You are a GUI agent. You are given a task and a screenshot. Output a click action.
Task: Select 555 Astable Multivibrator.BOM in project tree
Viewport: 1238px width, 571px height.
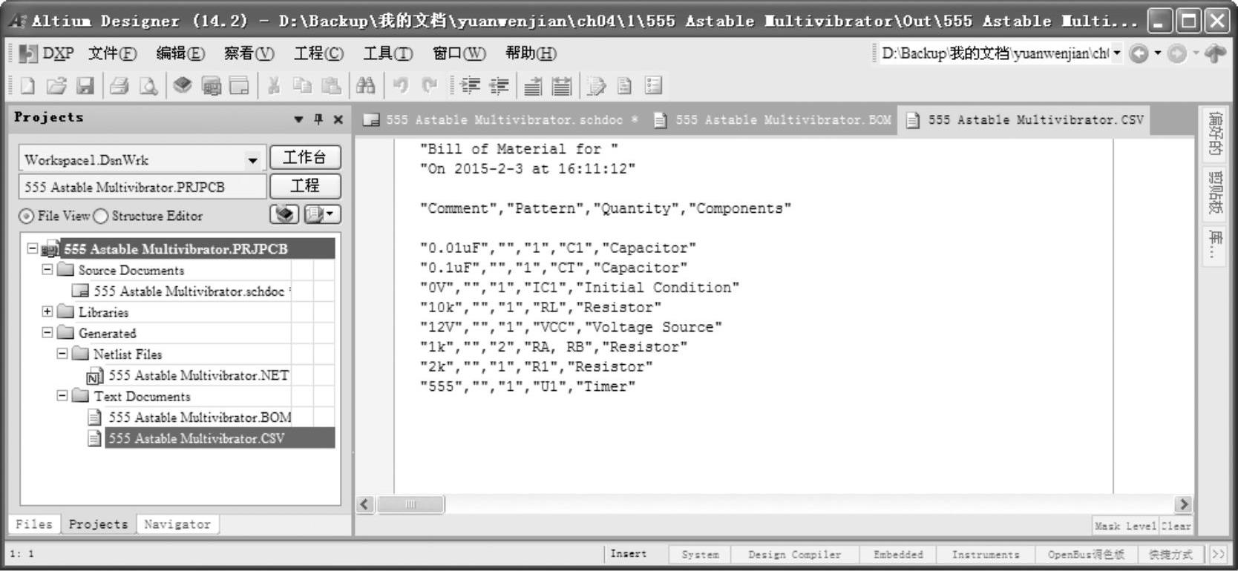(x=200, y=417)
